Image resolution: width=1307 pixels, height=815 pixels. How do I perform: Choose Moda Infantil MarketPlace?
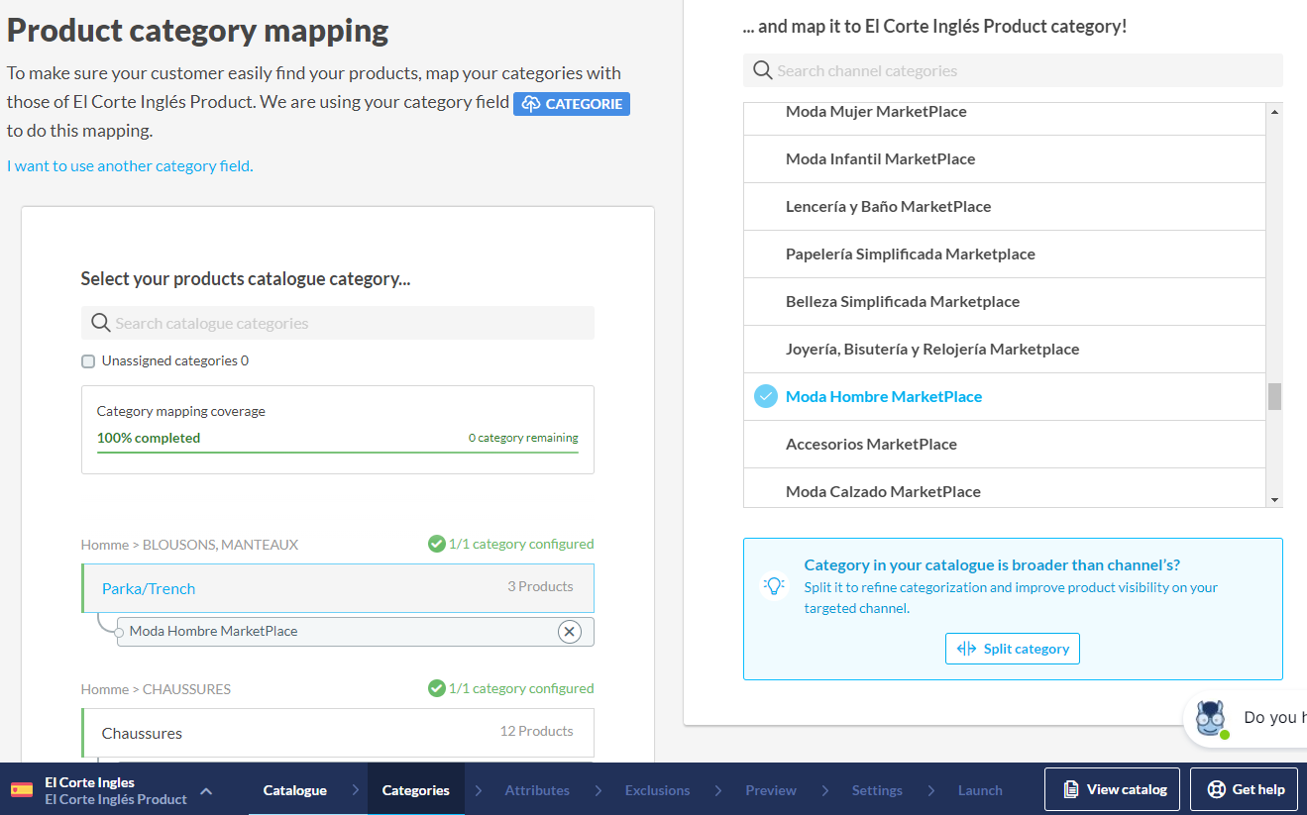(x=1005, y=159)
